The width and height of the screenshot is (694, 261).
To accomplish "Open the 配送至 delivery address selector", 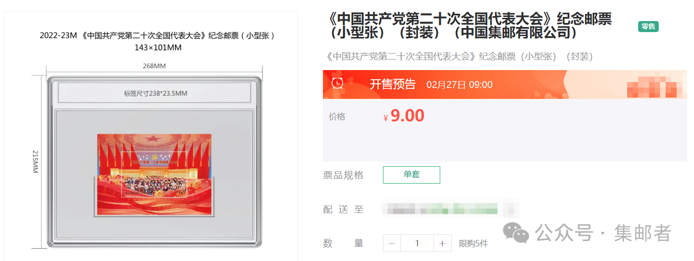I will point(451,209).
